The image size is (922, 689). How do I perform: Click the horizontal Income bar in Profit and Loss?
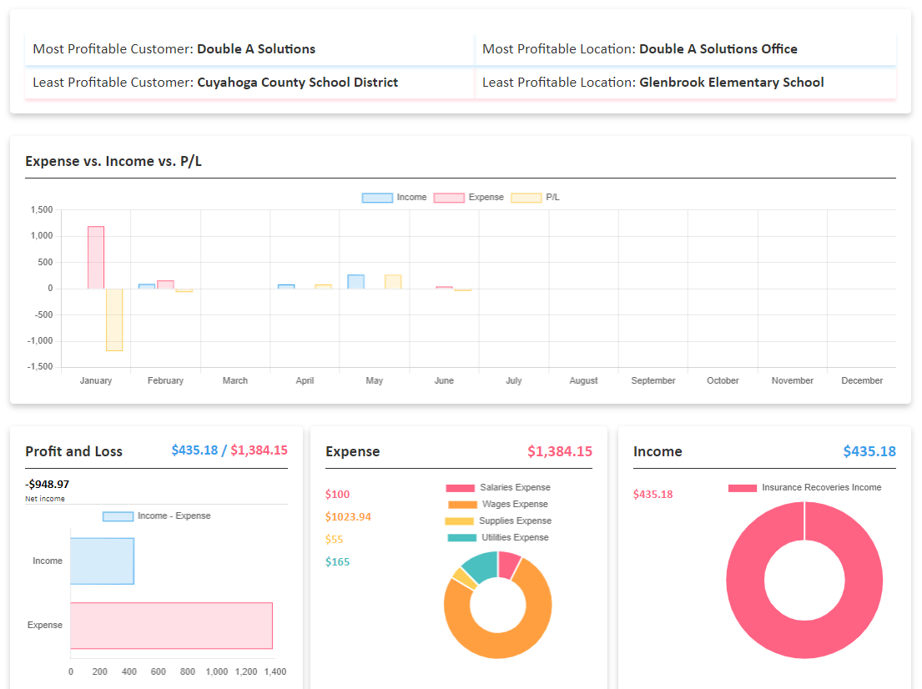[x=102, y=561]
